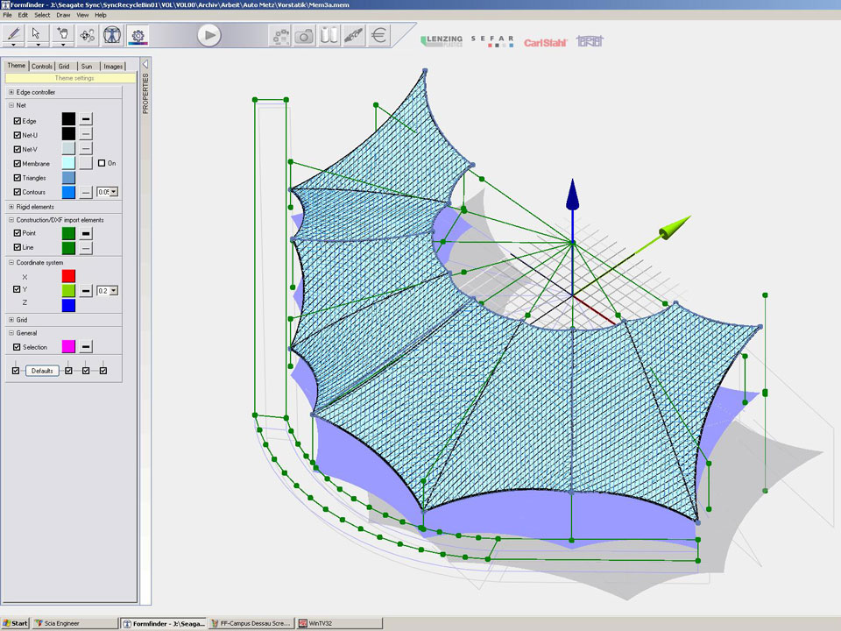
Task: Click the magenta Selection color swatch
Action: pos(68,347)
